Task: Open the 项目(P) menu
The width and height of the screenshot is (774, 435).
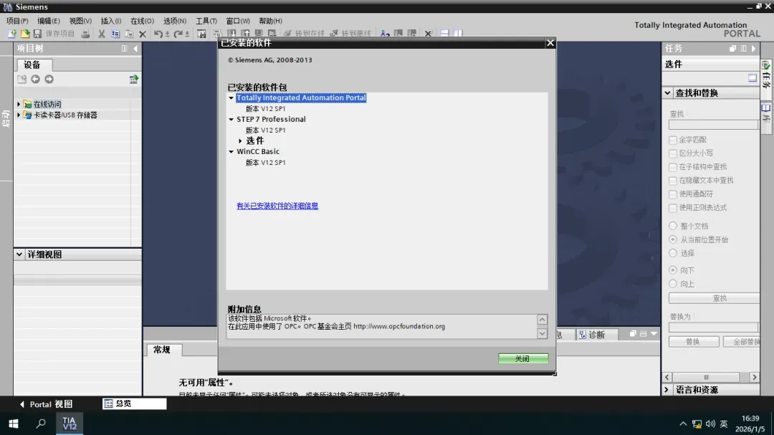Action: pos(16,21)
